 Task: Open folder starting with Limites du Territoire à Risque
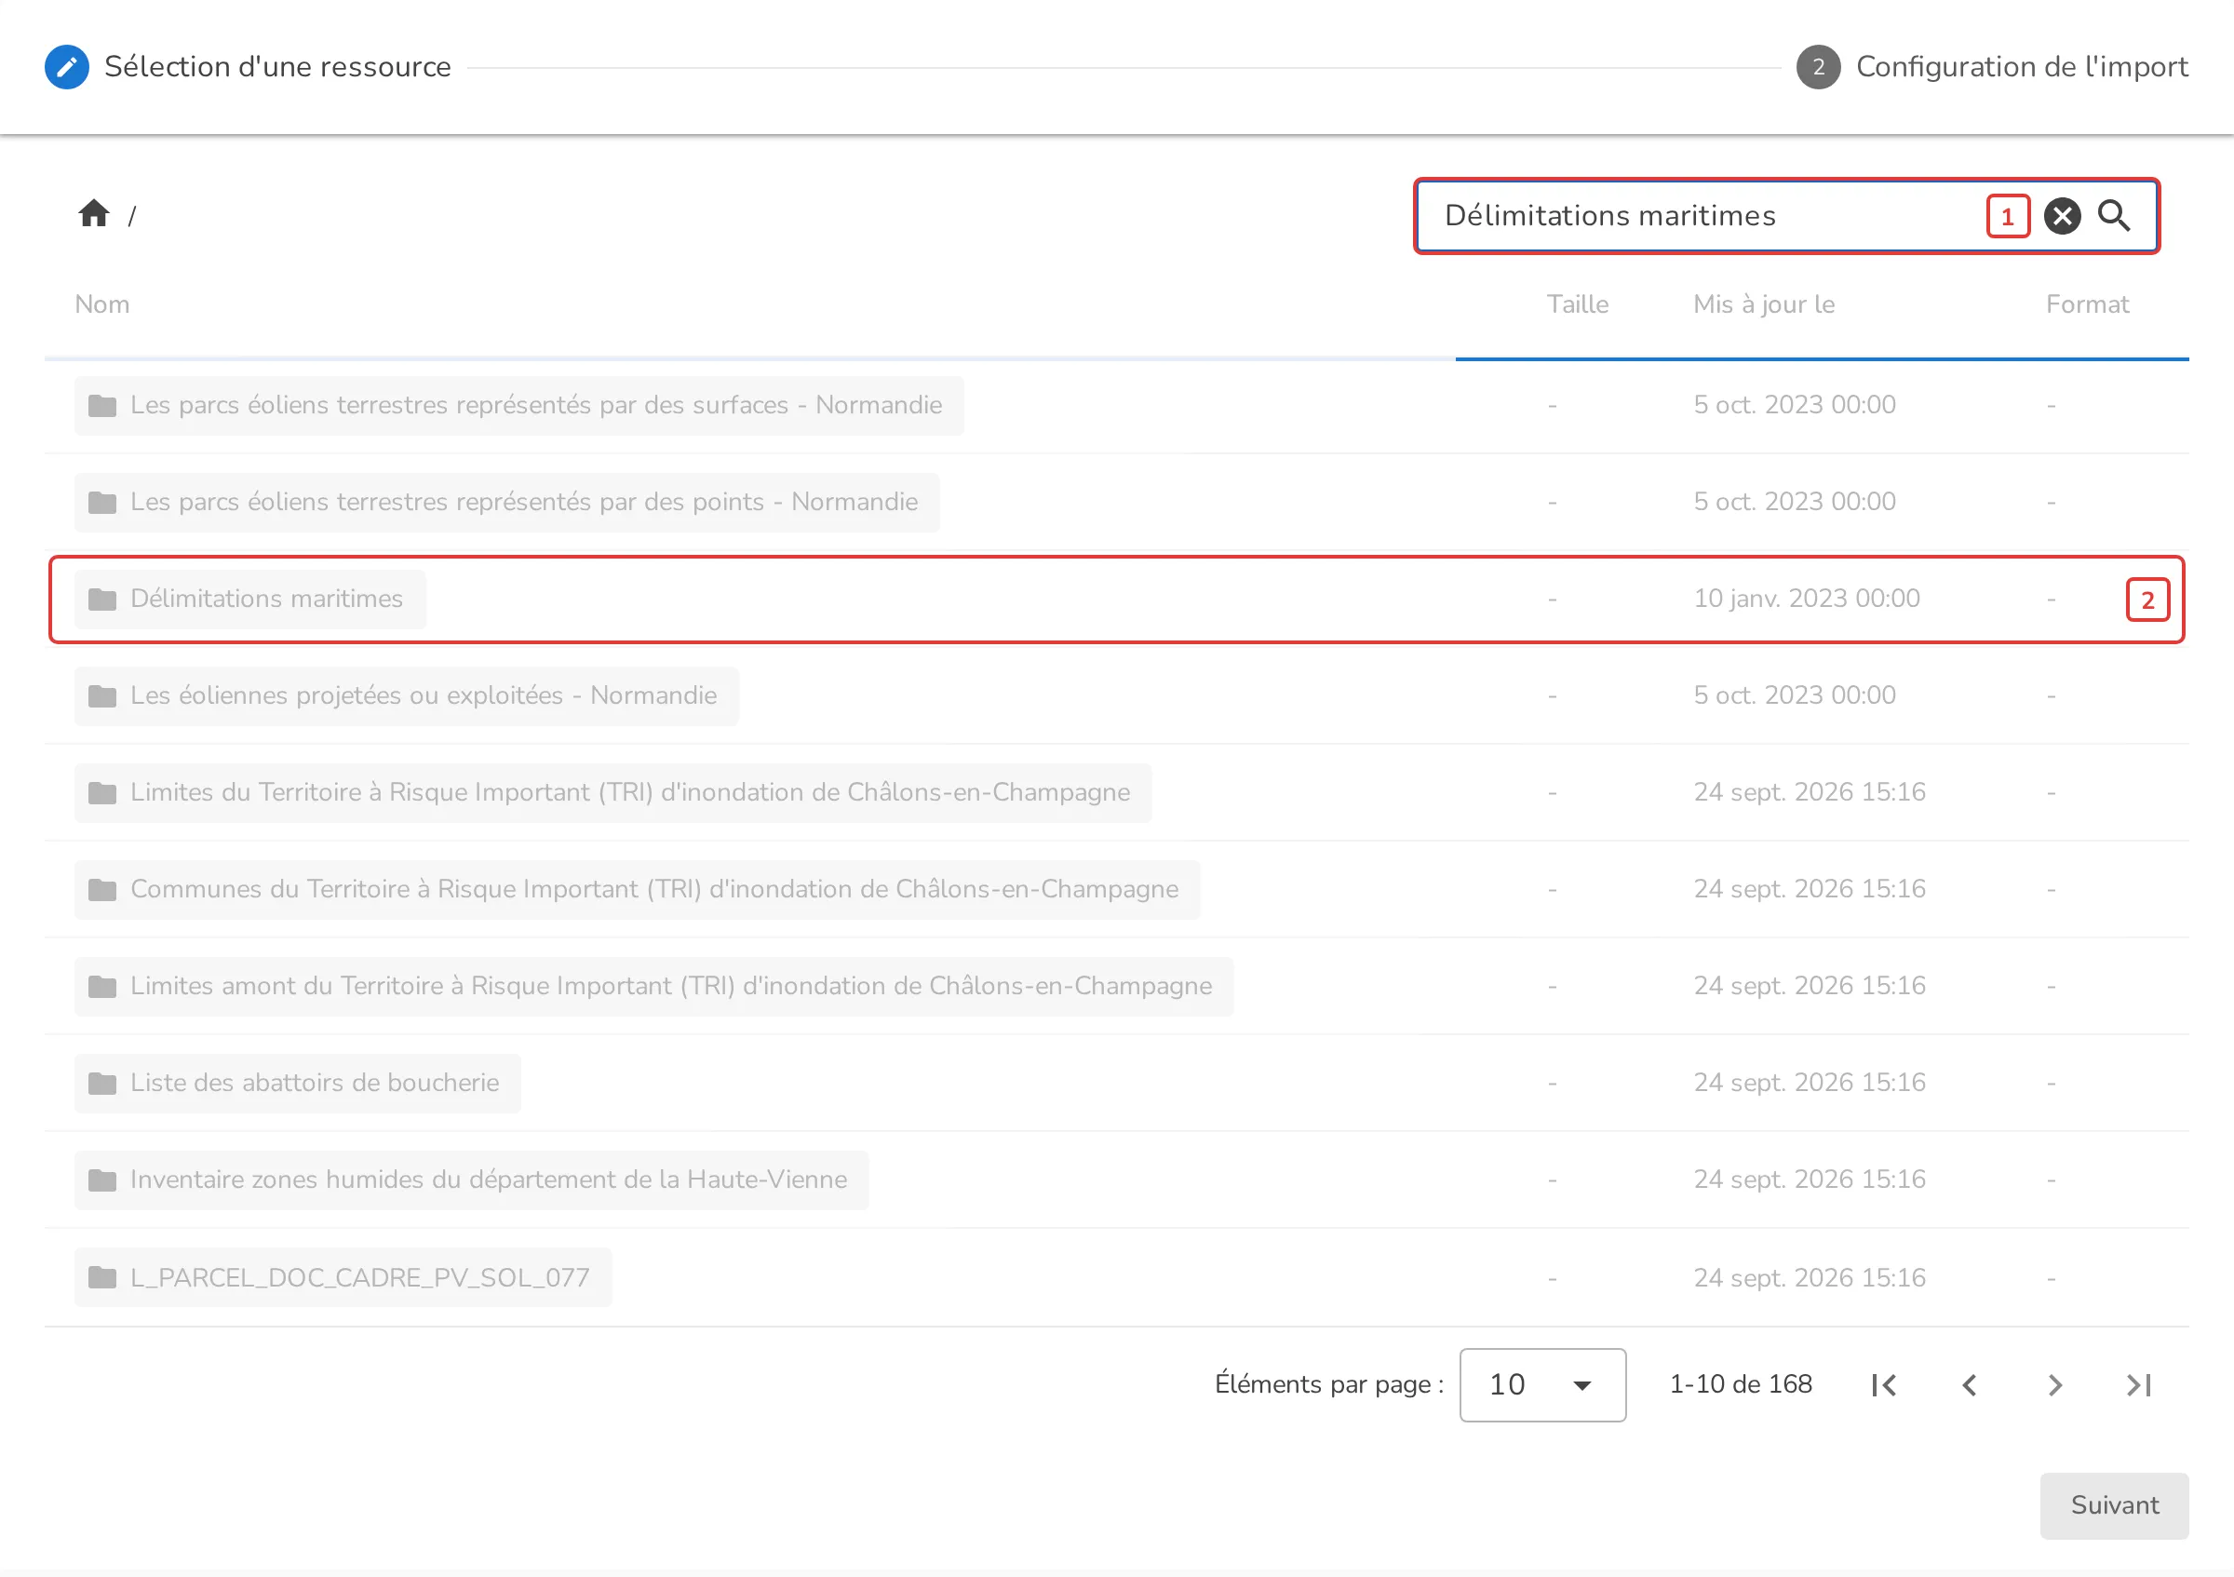(613, 793)
